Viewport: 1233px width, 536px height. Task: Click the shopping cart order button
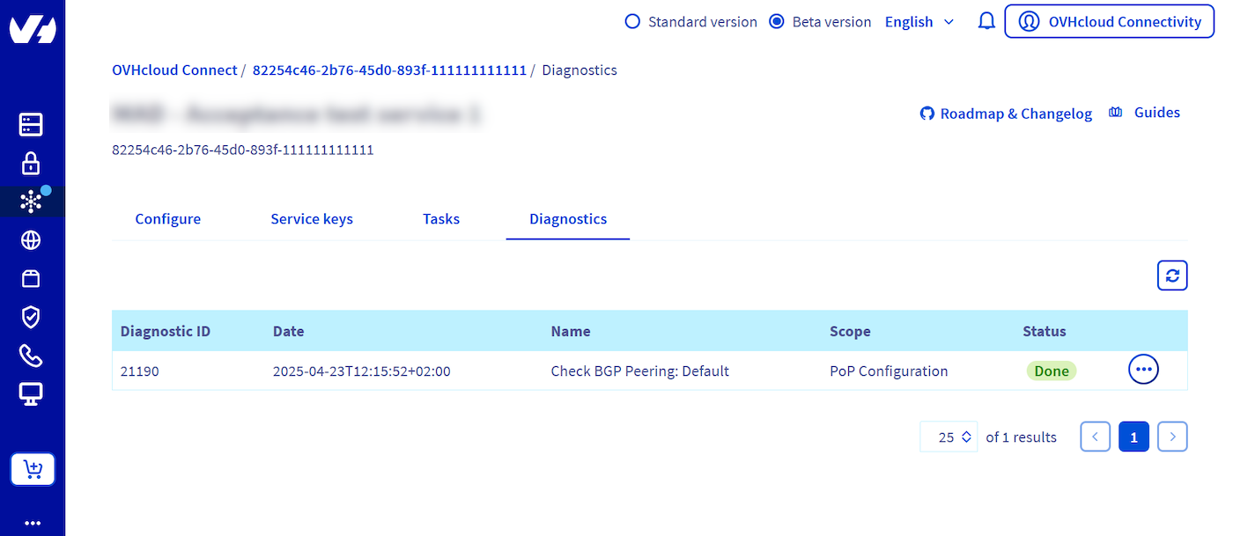pyautogui.click(x=33, y=470)
